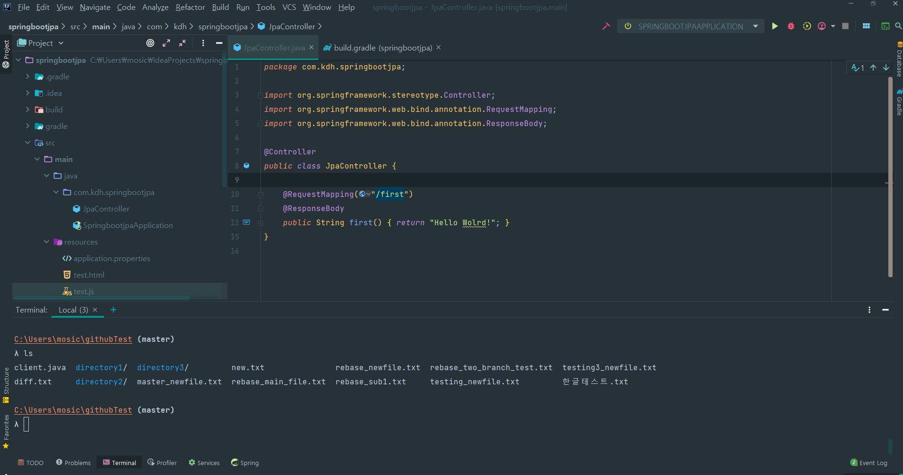
Task: Click editor vertical scrollbar
Action: (x=890, y=177)
